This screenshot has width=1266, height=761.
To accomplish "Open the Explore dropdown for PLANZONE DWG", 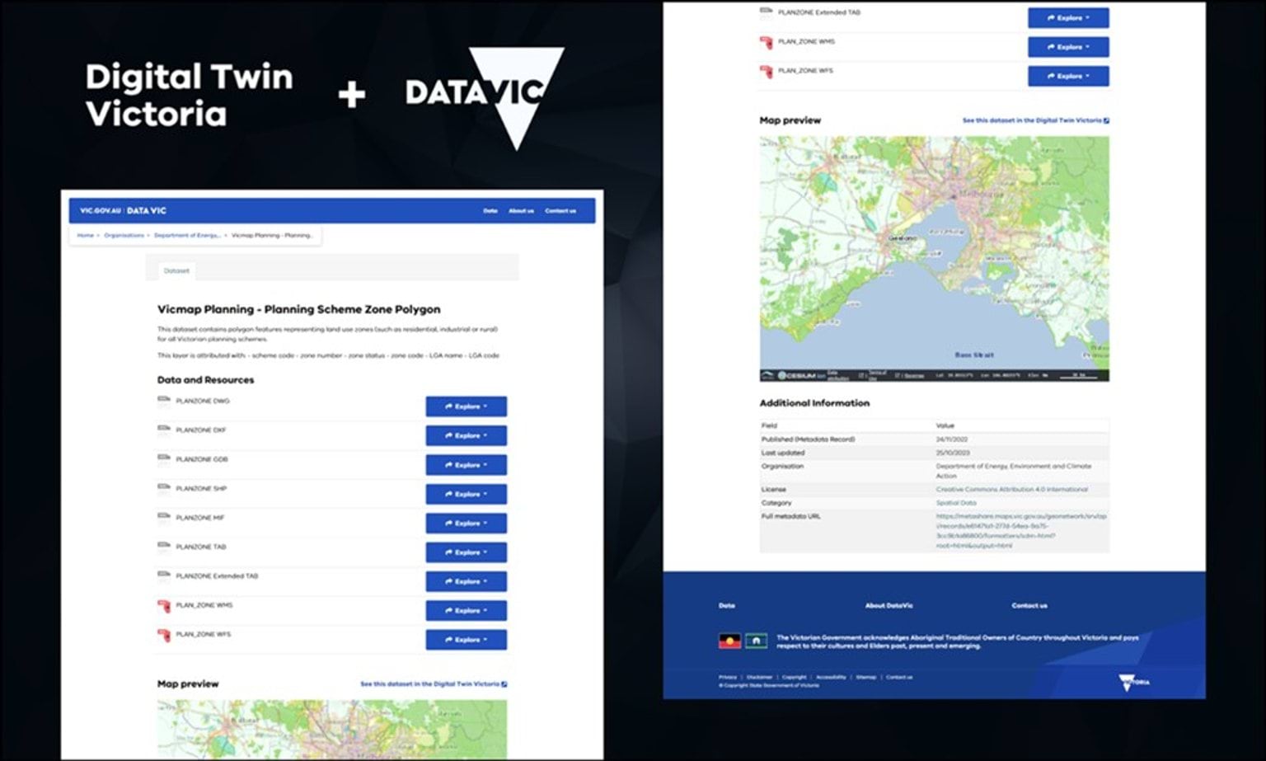I will (466, 406).
